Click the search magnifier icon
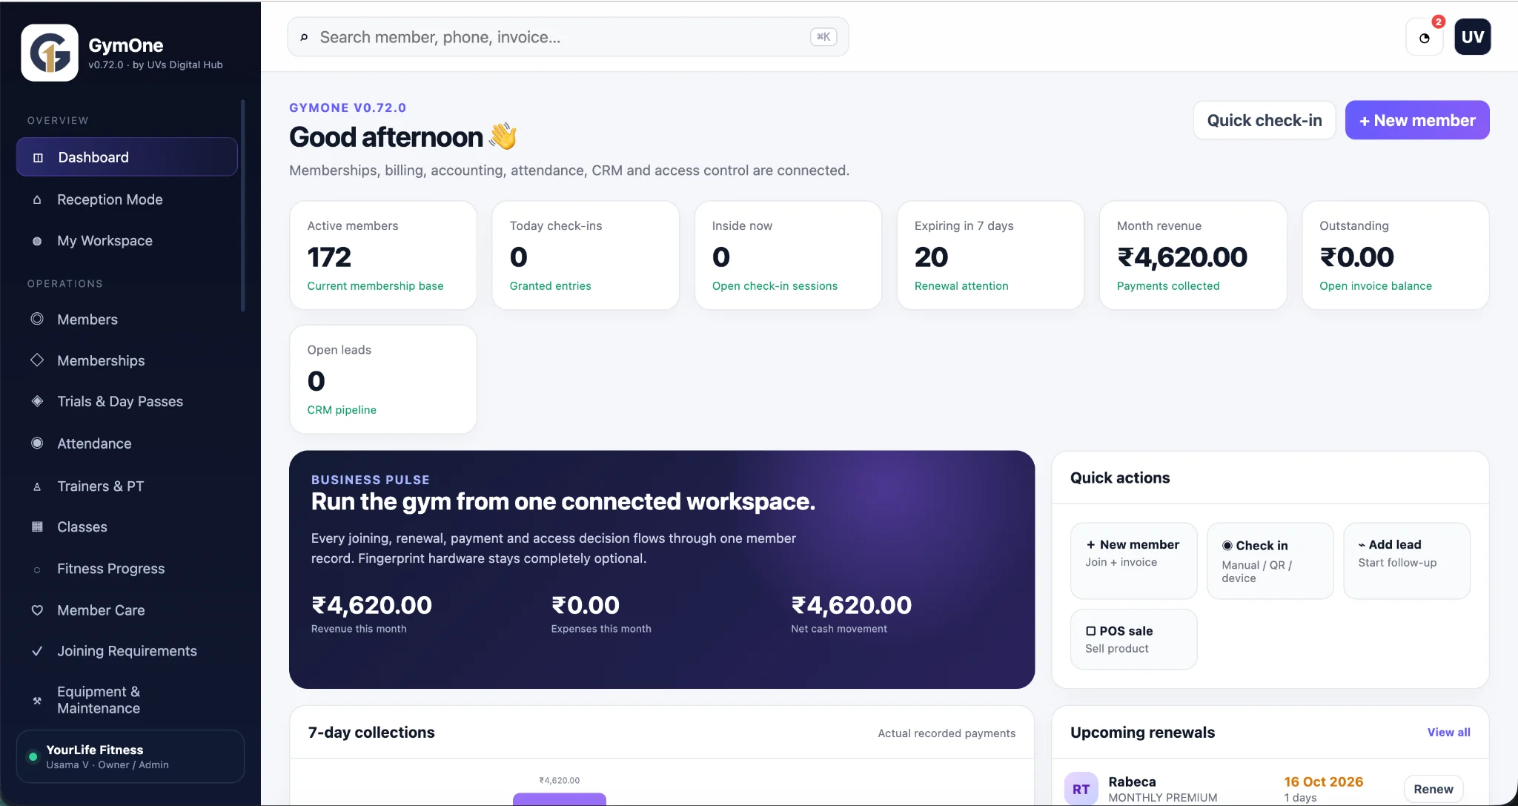 (304, 37)
